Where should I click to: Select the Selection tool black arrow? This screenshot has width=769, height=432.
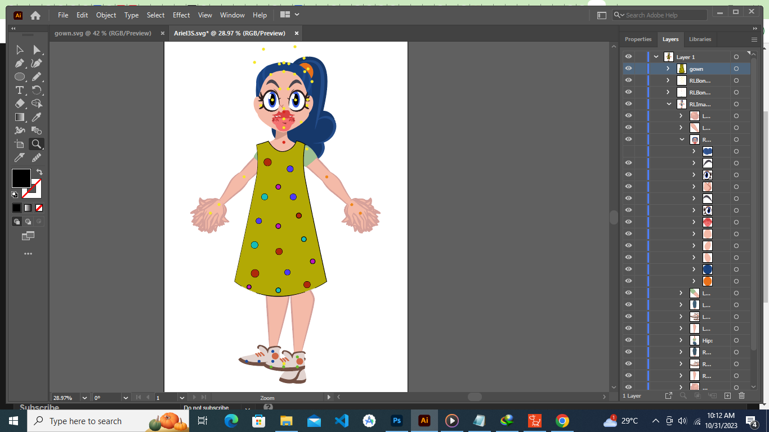pyautogui.click(x=20, y=50)
